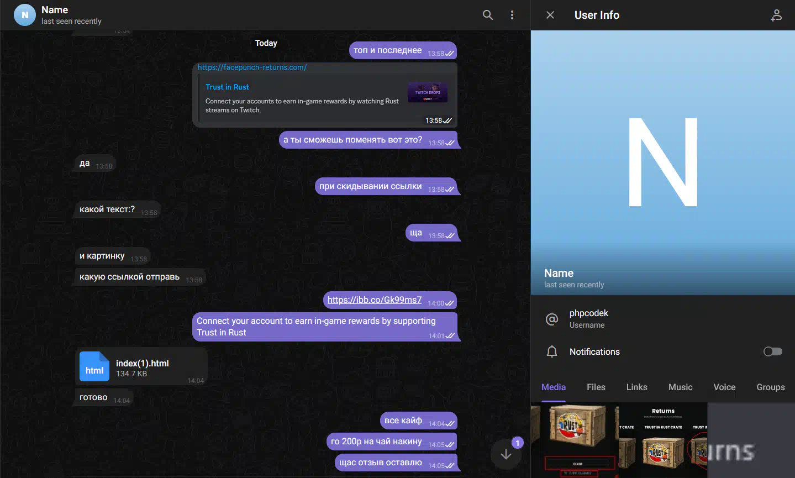Click the Name title in the chat header

click(55, 10)
